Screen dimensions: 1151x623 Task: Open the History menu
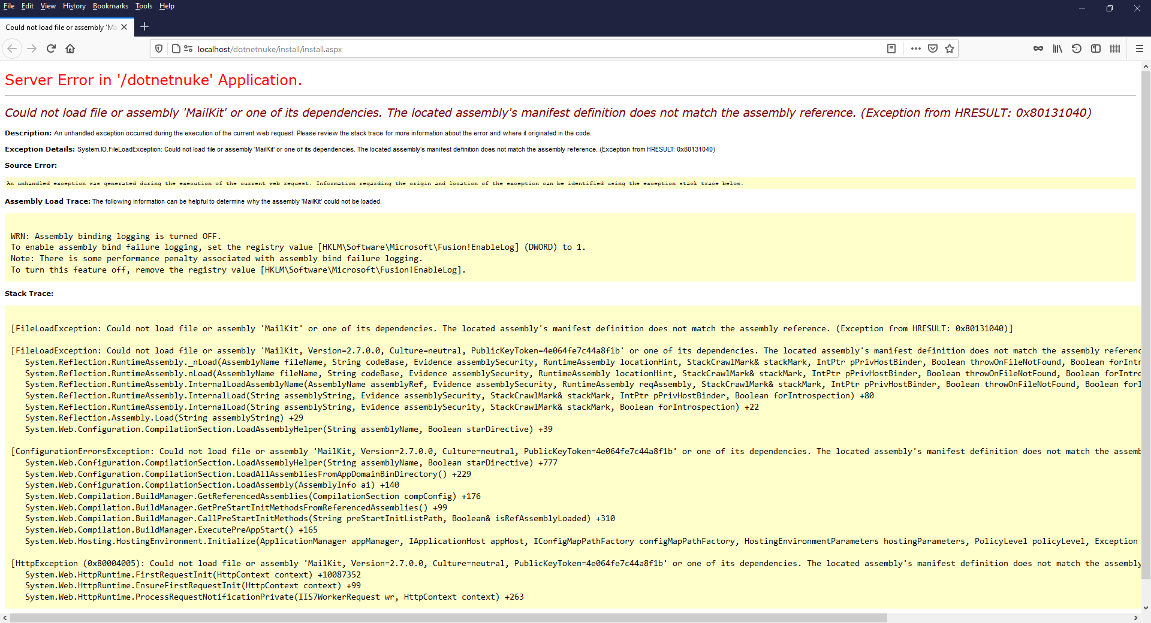point(74,6)
